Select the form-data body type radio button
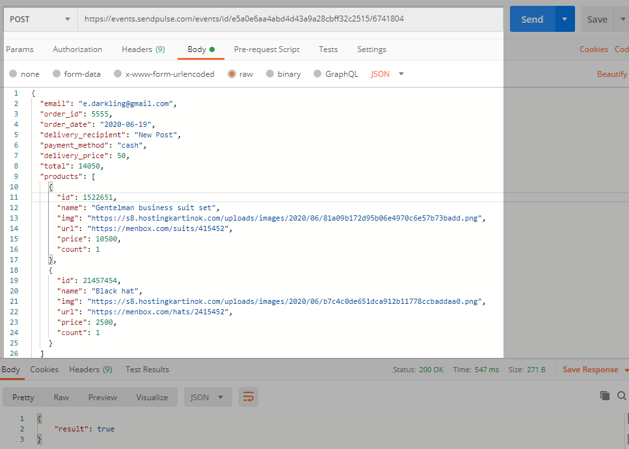This screenshot has height=449, width=629. (57, 74)
